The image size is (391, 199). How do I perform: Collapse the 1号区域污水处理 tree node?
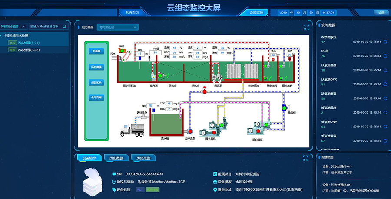2,36
